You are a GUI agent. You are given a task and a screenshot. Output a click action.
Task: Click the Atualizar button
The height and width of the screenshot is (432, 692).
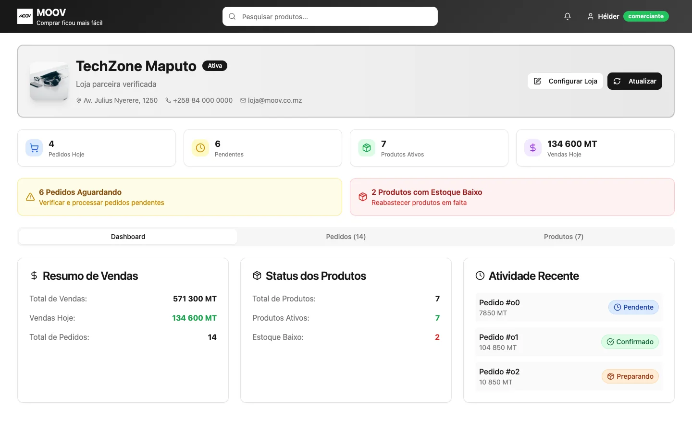coord(635,81)
